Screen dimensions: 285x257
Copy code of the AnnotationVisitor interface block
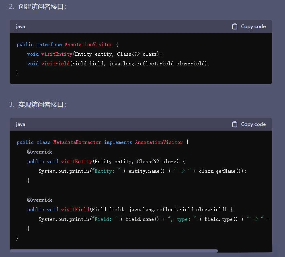click(x=249, y=26)
